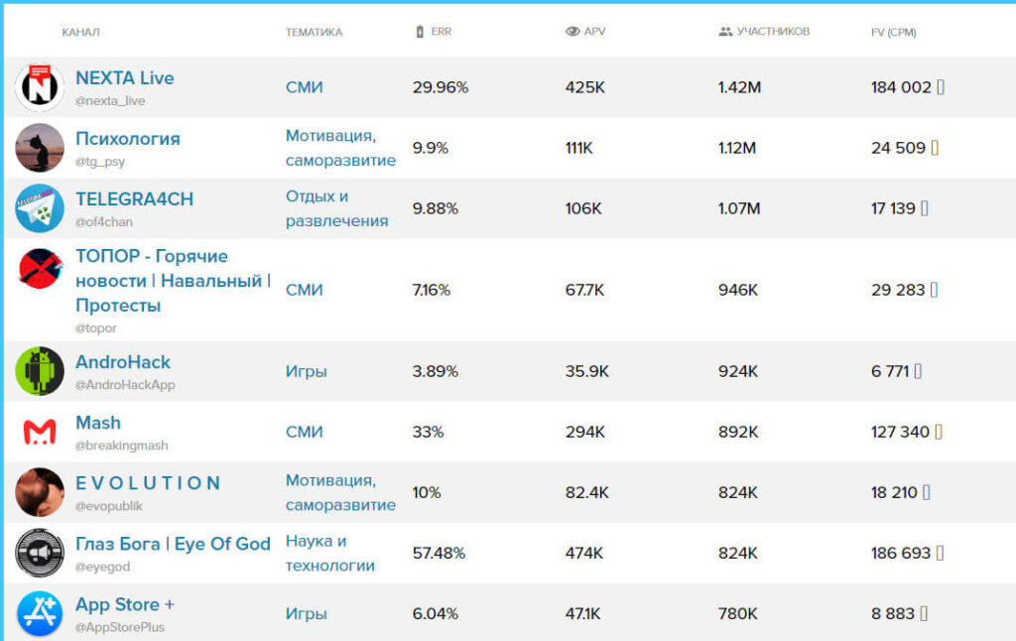Viewport: 1016px width, 641px height.
Task: Click the Mash channel logo
Action: point(40,432)
